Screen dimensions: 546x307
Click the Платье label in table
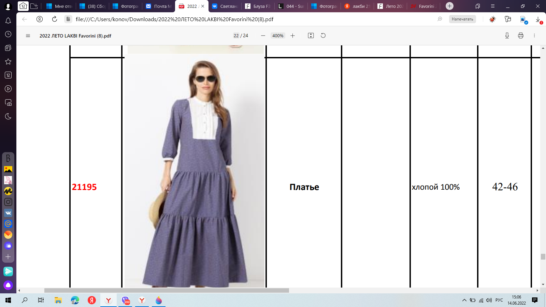[x=304, y=187]
